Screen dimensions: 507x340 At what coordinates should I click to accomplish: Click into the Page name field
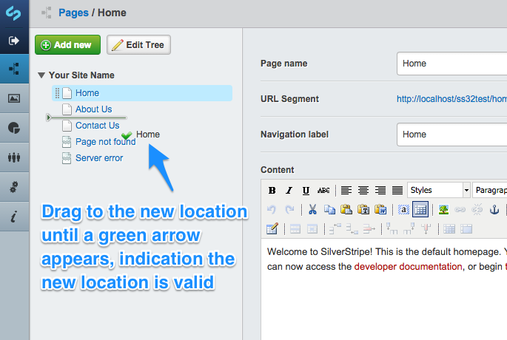click(x=451, y=64)
